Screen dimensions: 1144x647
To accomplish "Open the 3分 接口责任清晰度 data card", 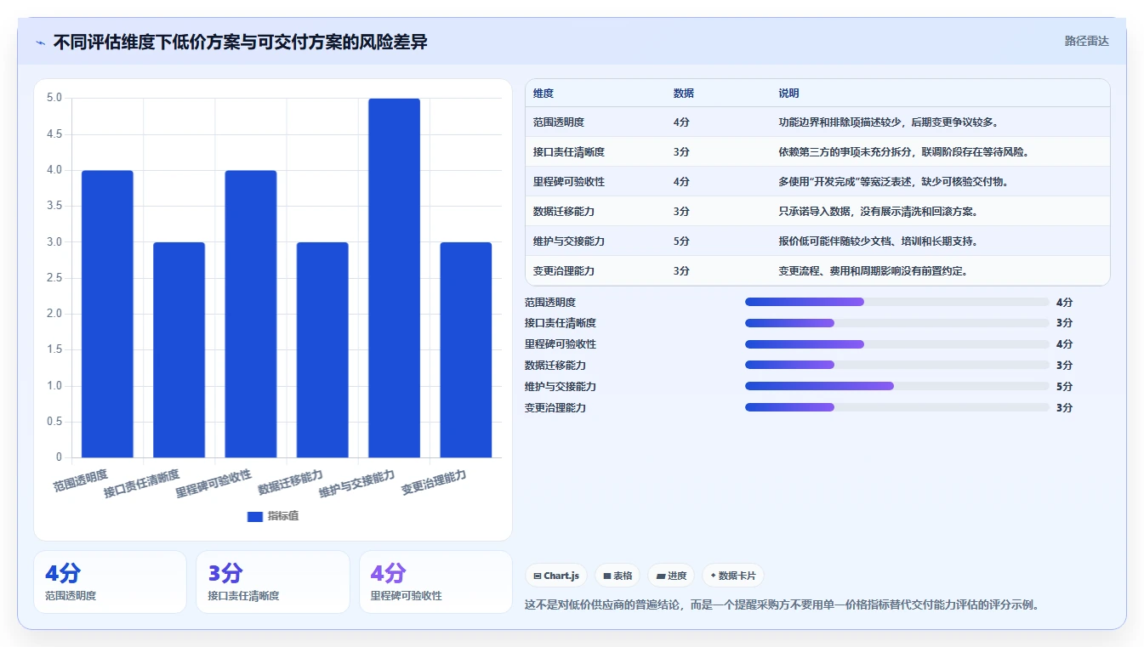I will click(273, 582).
